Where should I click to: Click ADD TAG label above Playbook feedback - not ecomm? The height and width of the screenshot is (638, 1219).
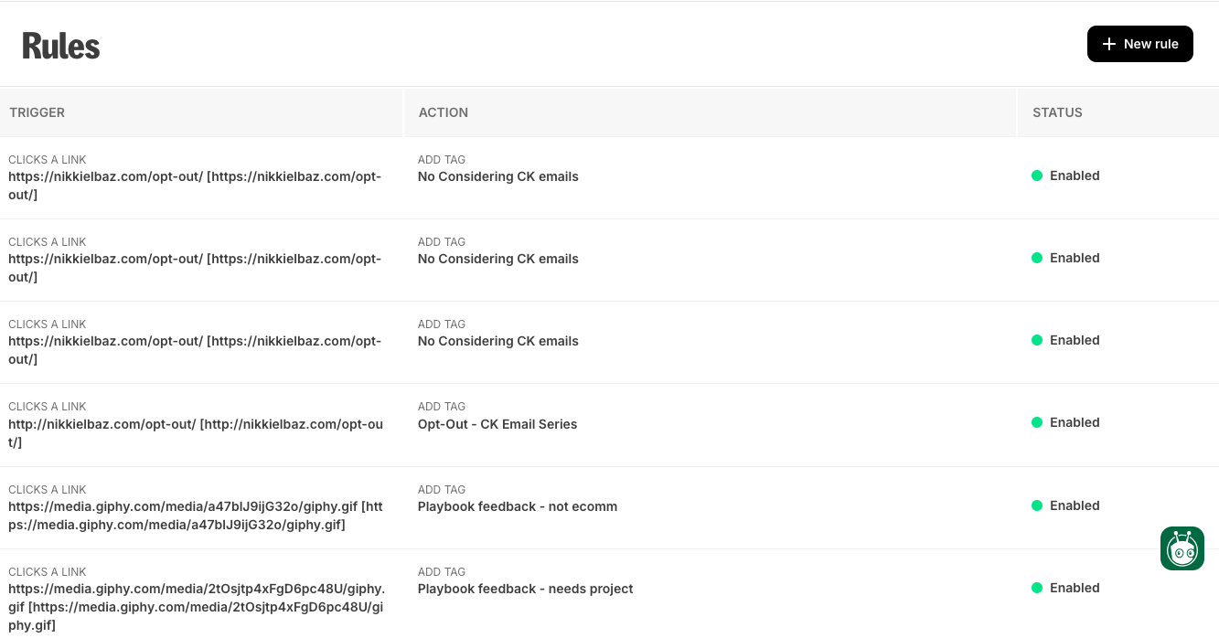coord(442,490)
